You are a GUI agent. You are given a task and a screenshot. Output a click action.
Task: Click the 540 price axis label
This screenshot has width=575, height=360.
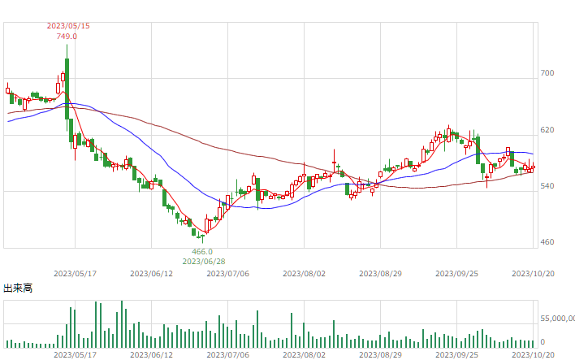547,185
